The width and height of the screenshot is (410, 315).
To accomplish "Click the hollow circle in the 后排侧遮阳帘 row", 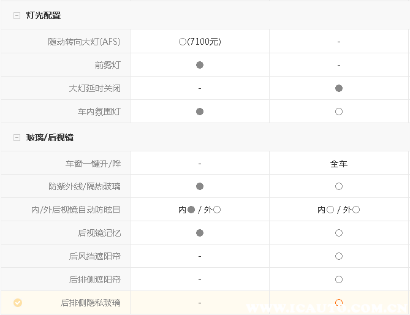I will pyautogui.click(x=339, y=279).
